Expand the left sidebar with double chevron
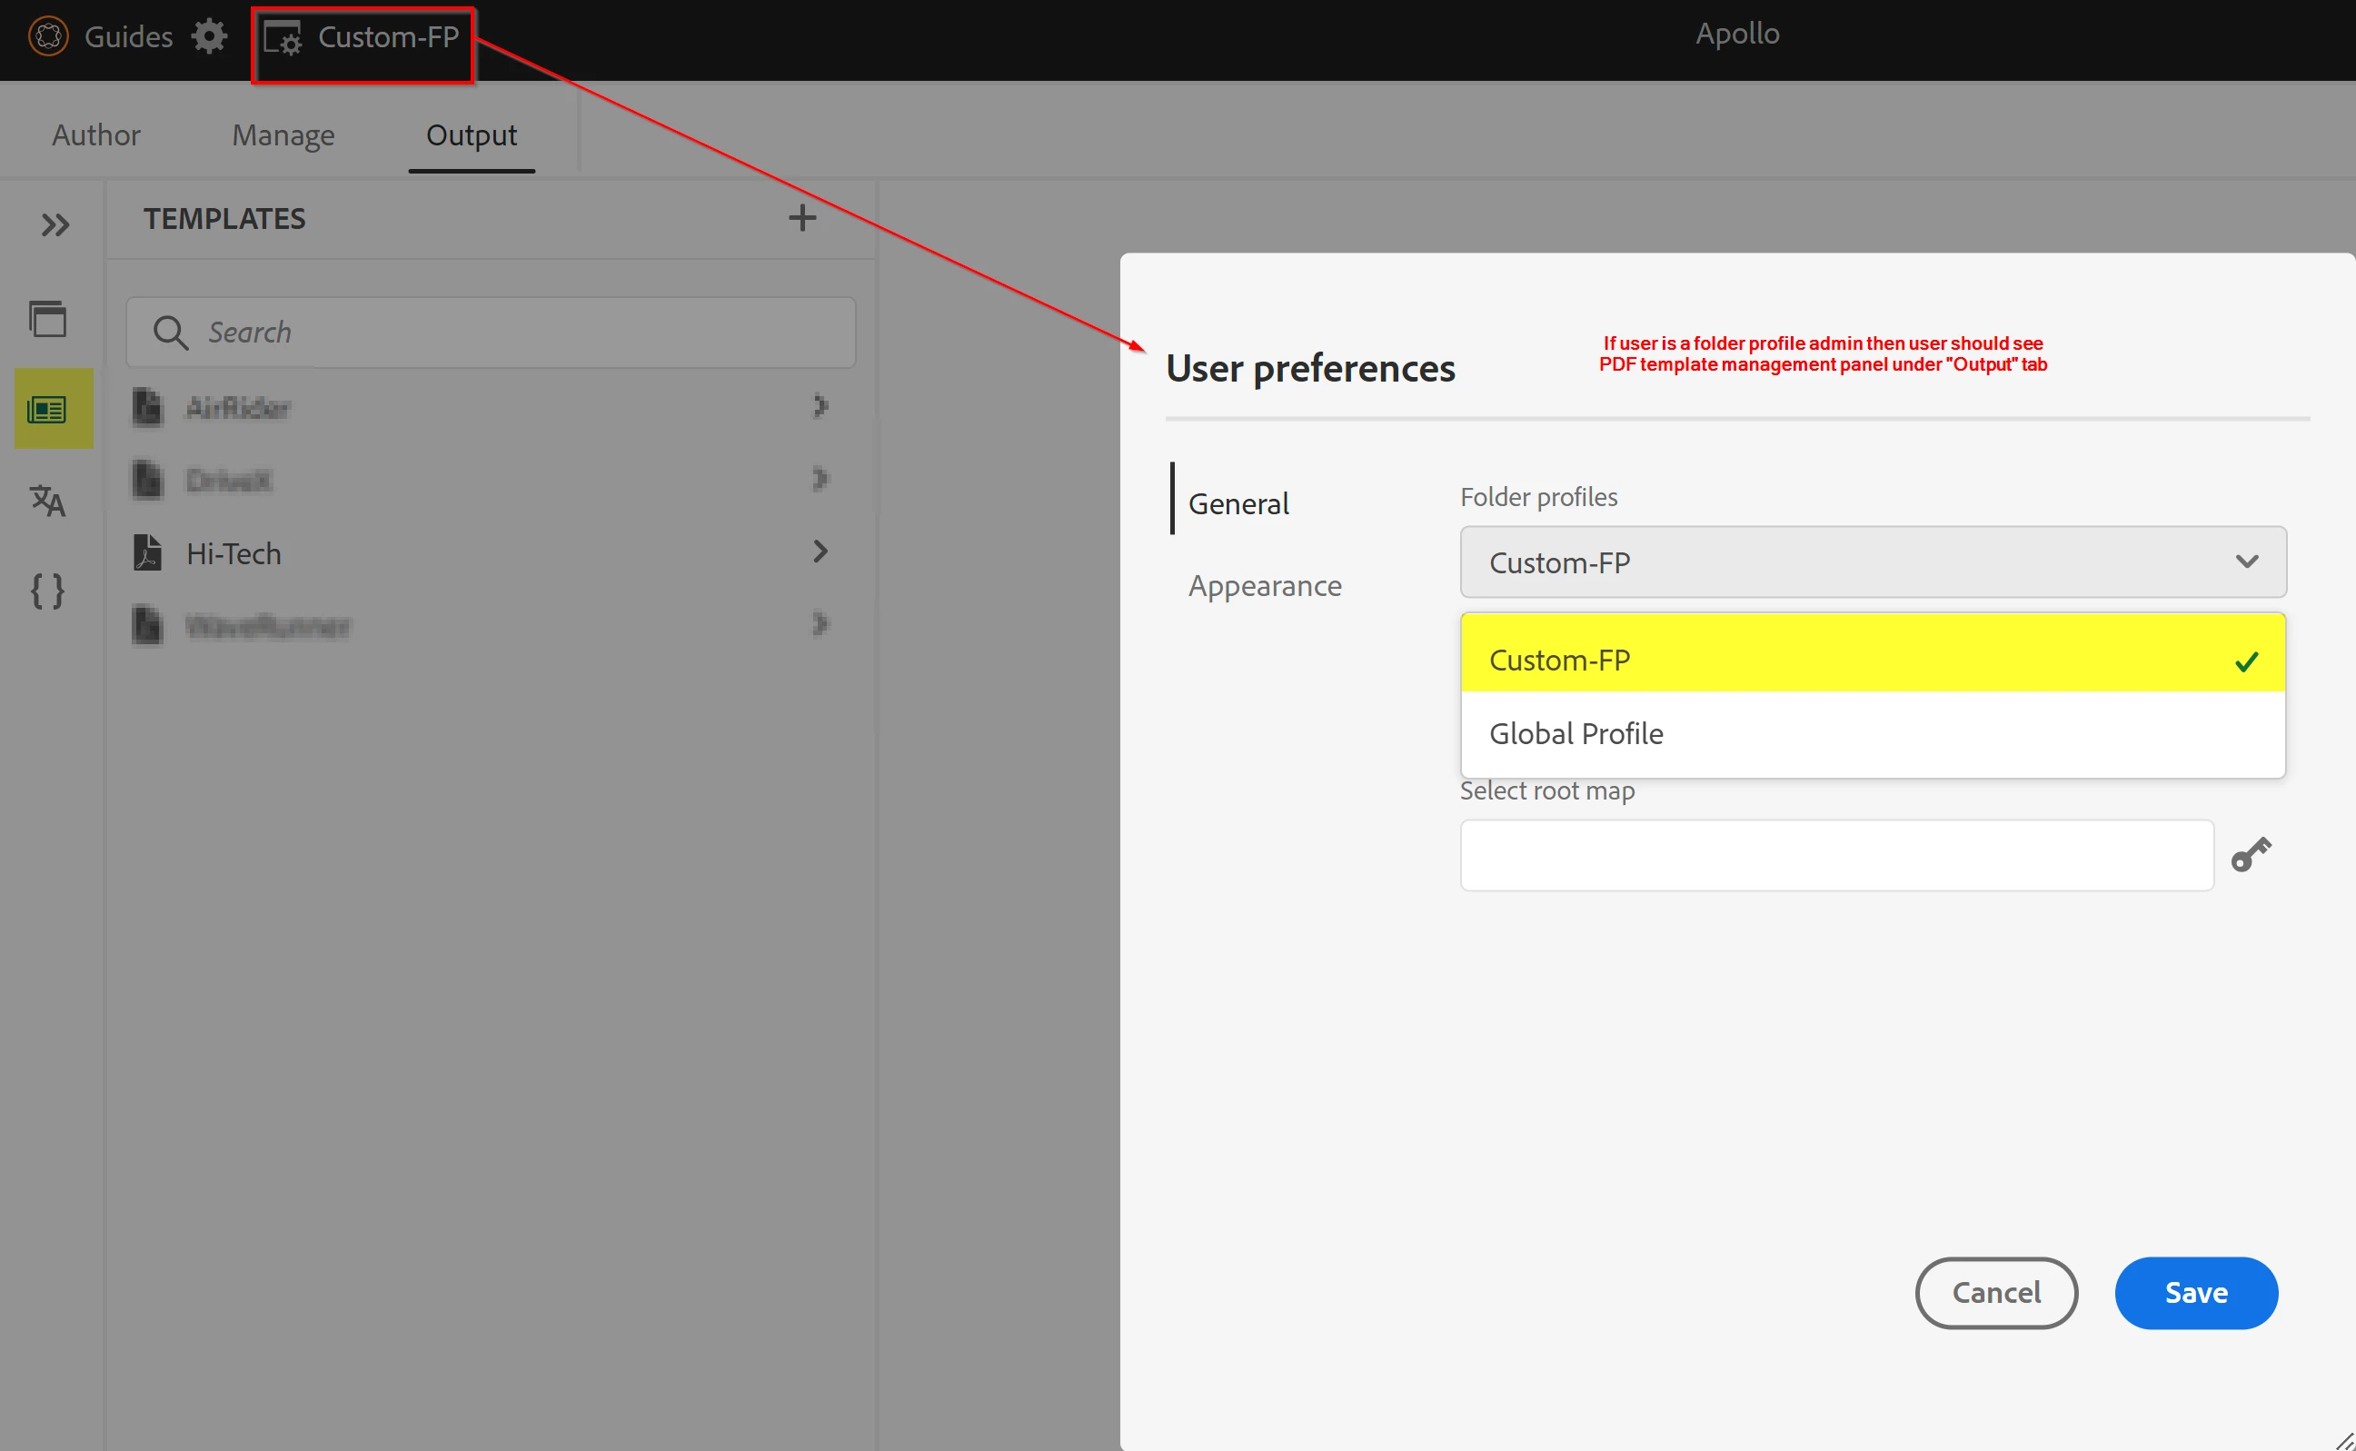This screenshot has height=1451, width=2356. [x=55, y=224]
